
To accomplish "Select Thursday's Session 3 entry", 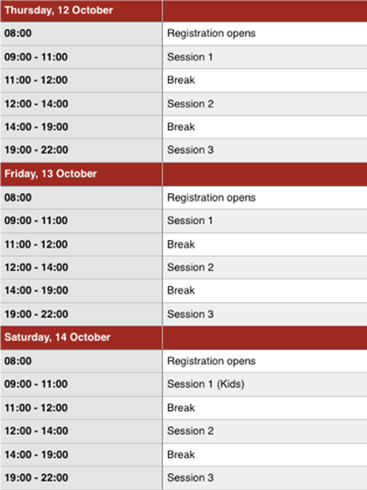I will click(190, 150).
